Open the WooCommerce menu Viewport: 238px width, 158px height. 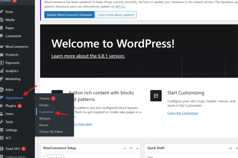(x=17, y=46)
